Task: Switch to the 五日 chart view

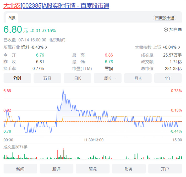Action: pos(47,78)
